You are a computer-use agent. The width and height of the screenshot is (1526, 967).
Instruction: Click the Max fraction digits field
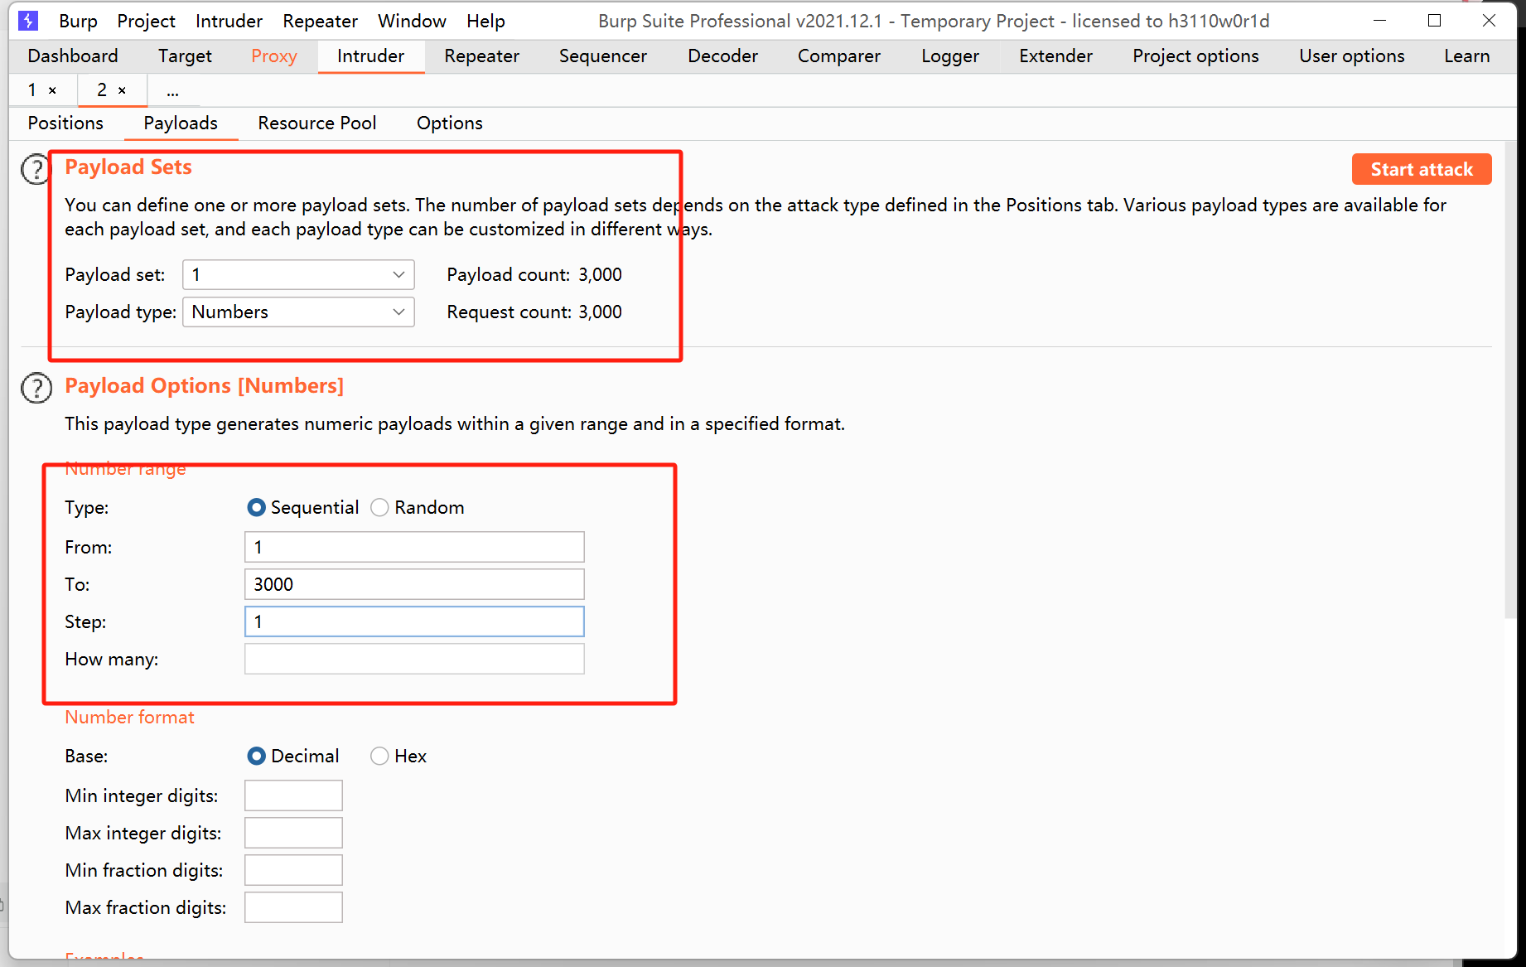pyautogui.click(x=293, y=907)
